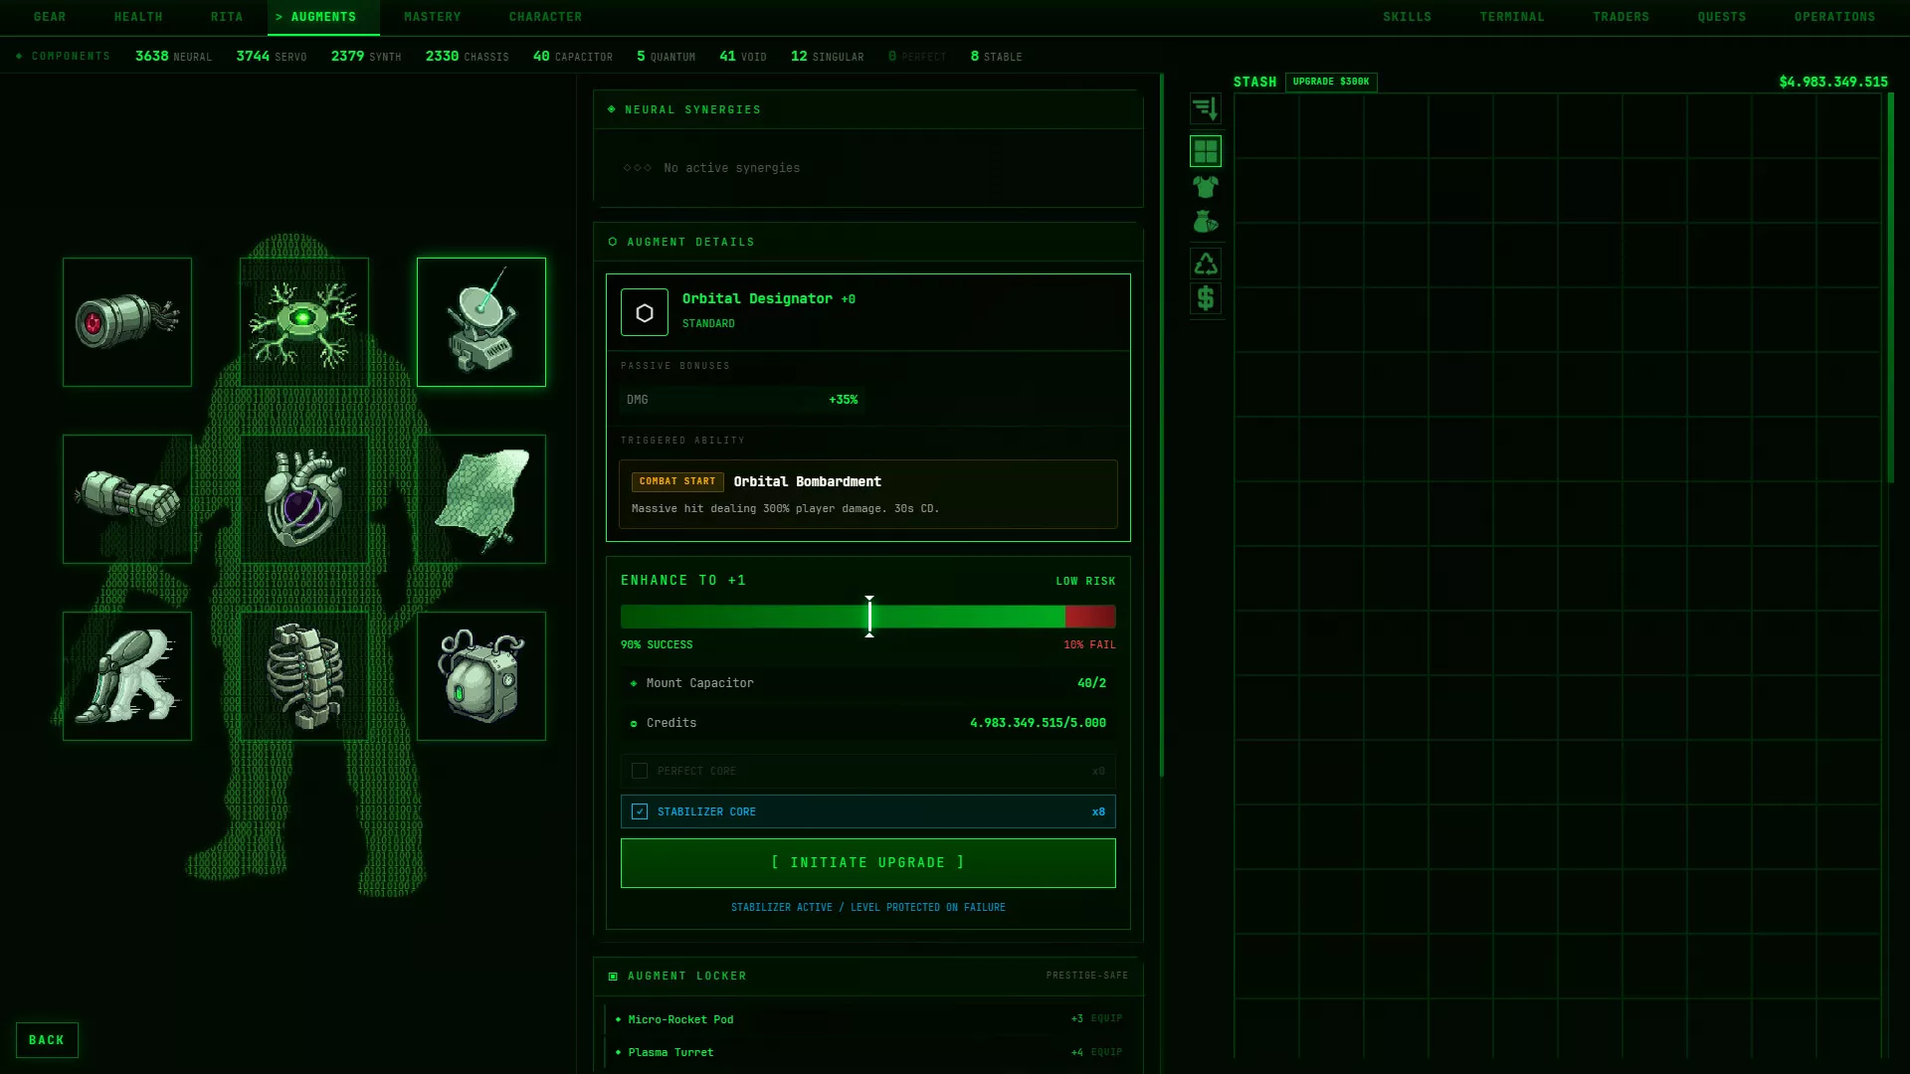1910x1074 pixels.
Task: Click the Augment Locker header
Action: (868, 976)
